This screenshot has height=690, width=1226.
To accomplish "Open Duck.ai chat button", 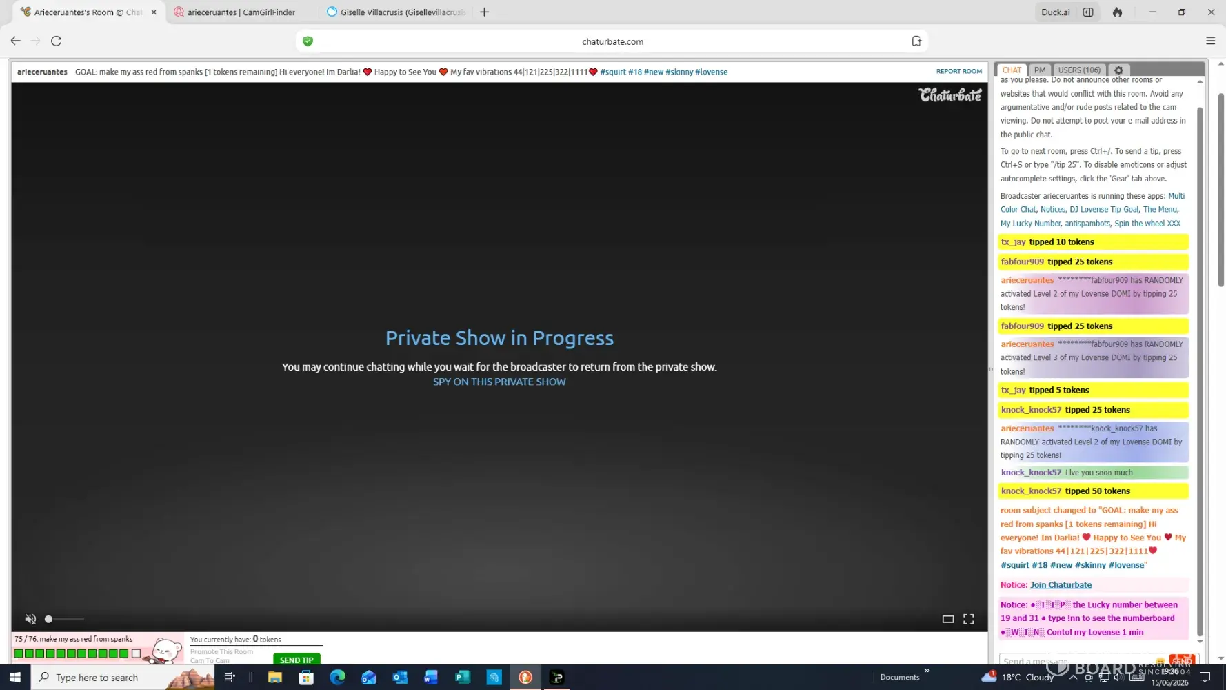I will click(1055, 12).
